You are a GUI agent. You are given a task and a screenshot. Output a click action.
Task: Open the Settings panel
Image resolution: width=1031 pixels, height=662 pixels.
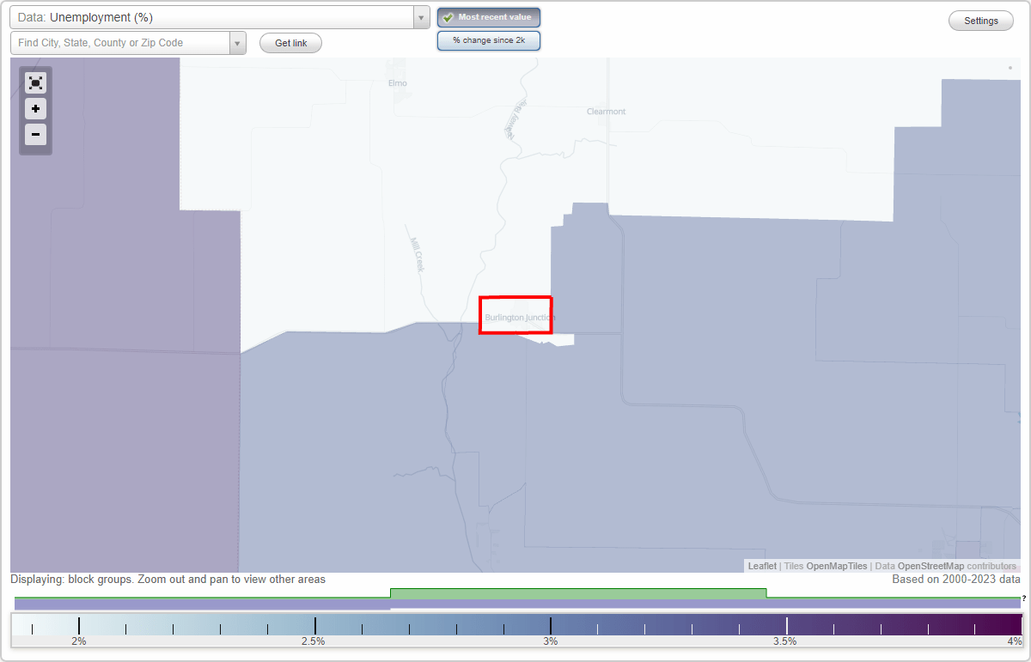980,20
